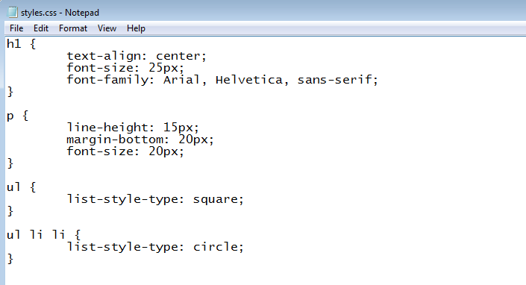The width and height of the screenshot is (526, 285).
Task: Place cursor on the h1 selector line
Action: click(x=21, y=44)
